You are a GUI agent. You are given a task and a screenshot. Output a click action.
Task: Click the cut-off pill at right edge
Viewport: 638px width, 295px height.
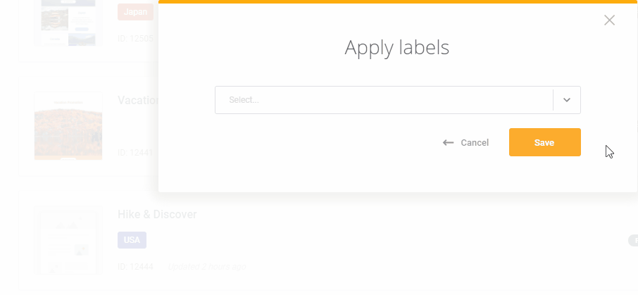click(633, 241)
